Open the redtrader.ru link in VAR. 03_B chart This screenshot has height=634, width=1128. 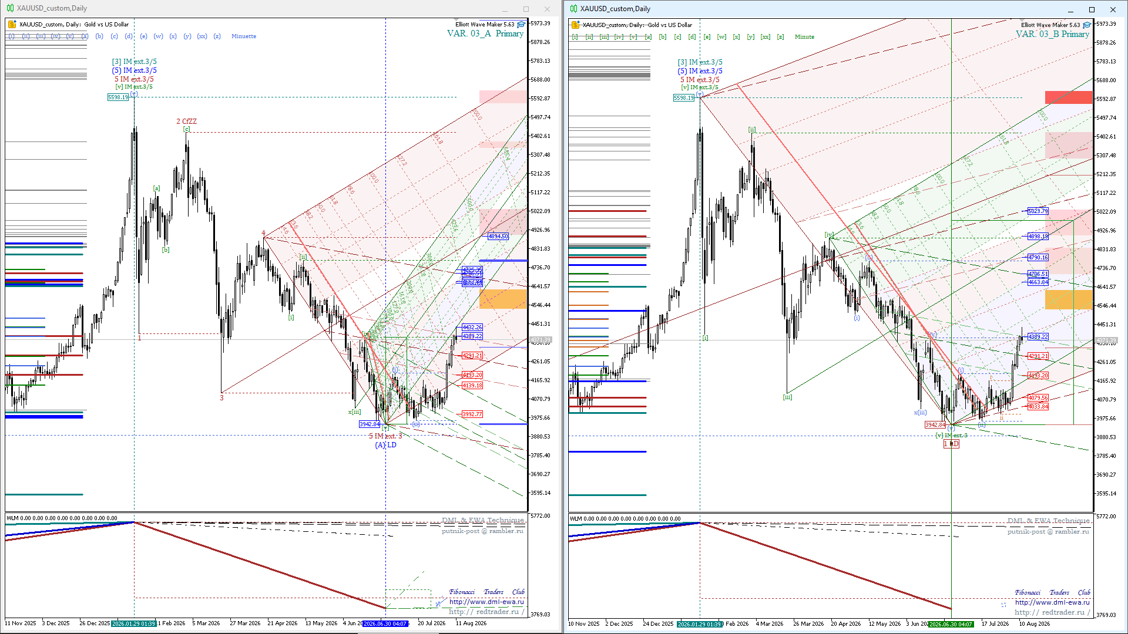tap(1052, 612)
